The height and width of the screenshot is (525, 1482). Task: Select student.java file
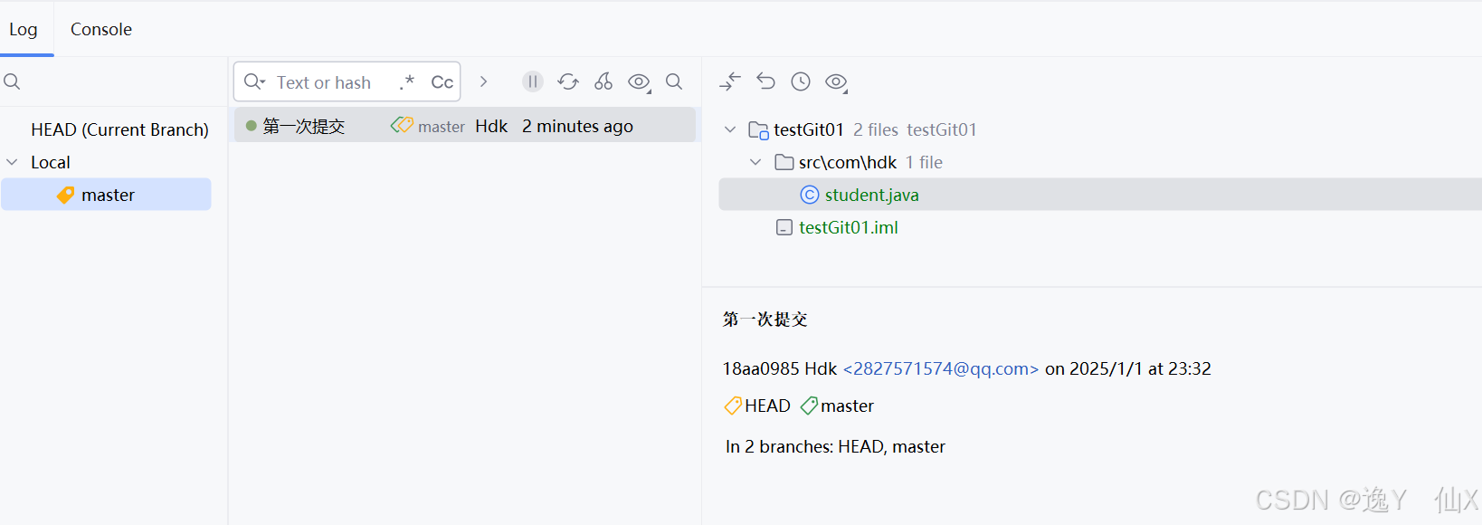871,195
